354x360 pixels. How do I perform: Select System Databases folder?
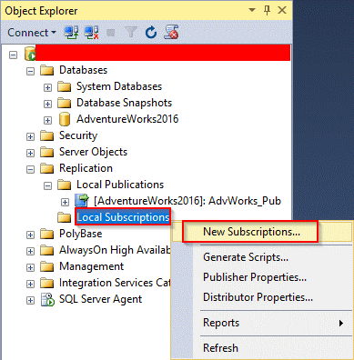click(119, 86)
